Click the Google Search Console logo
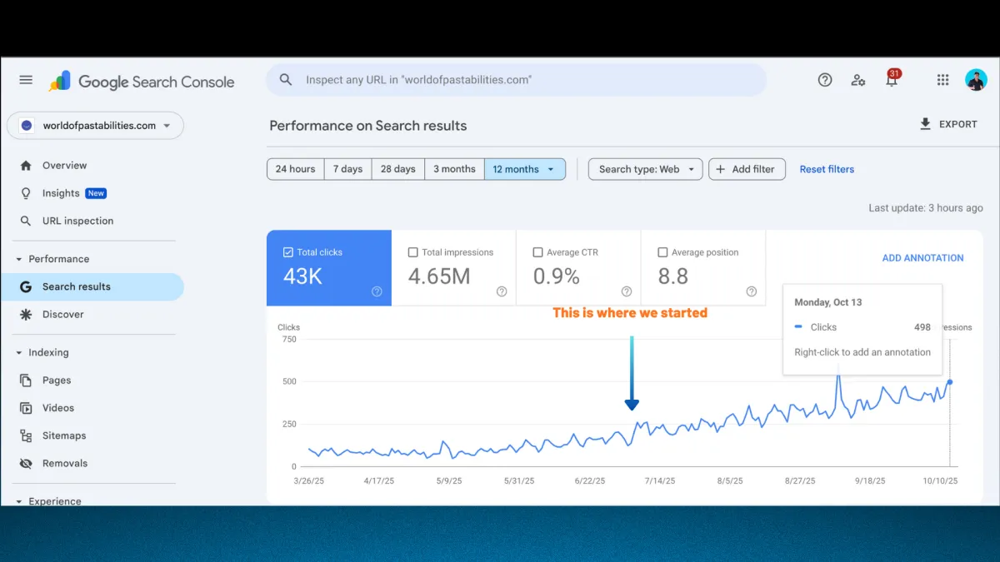This screenshot has width=1000, height=562. point(142,82)
